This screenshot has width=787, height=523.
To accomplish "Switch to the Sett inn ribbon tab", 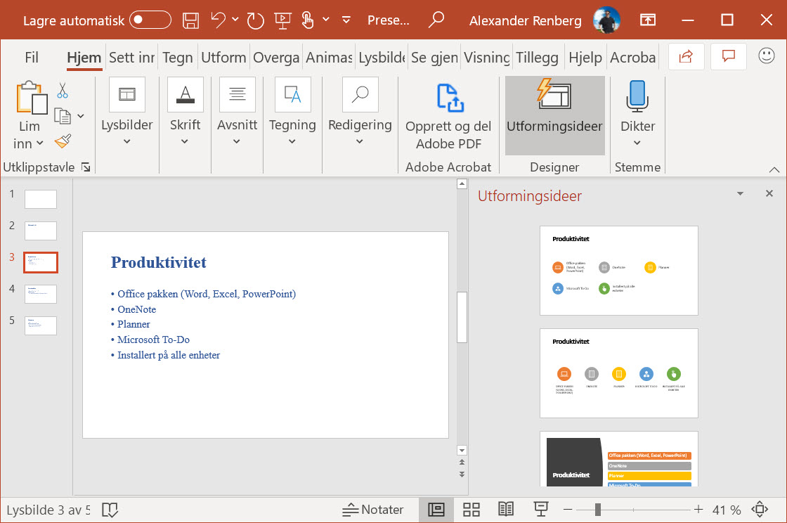I will coord(131,57).
